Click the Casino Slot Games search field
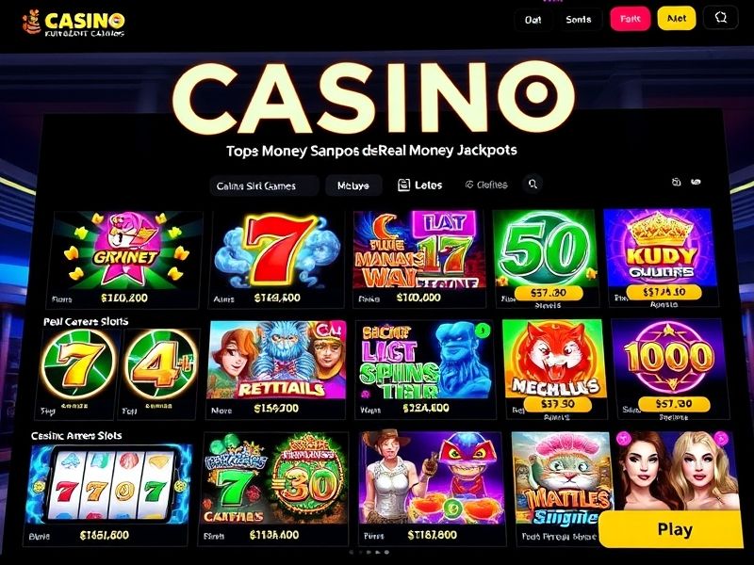 (264, 186)
